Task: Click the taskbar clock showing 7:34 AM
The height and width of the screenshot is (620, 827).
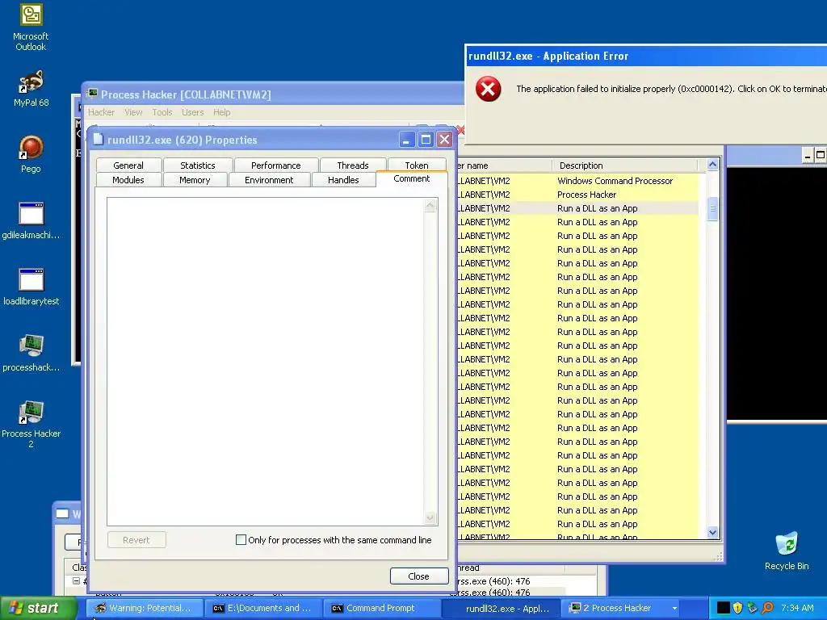Action: (x=797, y=608)
